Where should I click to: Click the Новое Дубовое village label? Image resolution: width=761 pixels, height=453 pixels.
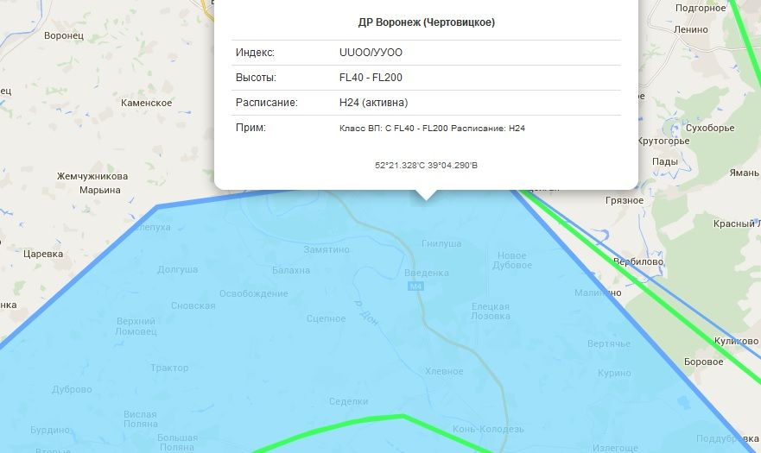[511, 261]
